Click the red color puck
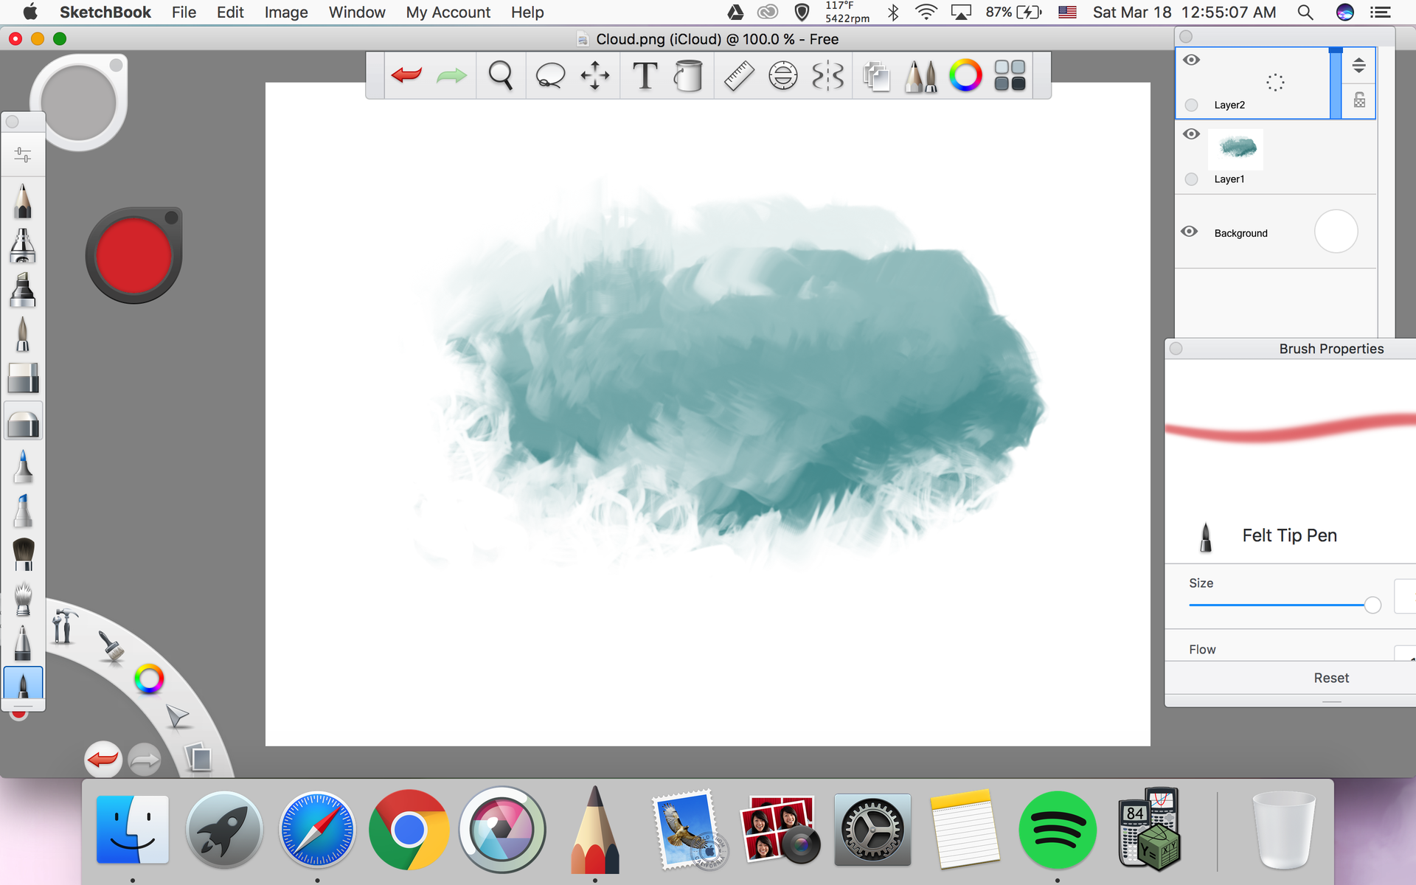 click(133, 256)
